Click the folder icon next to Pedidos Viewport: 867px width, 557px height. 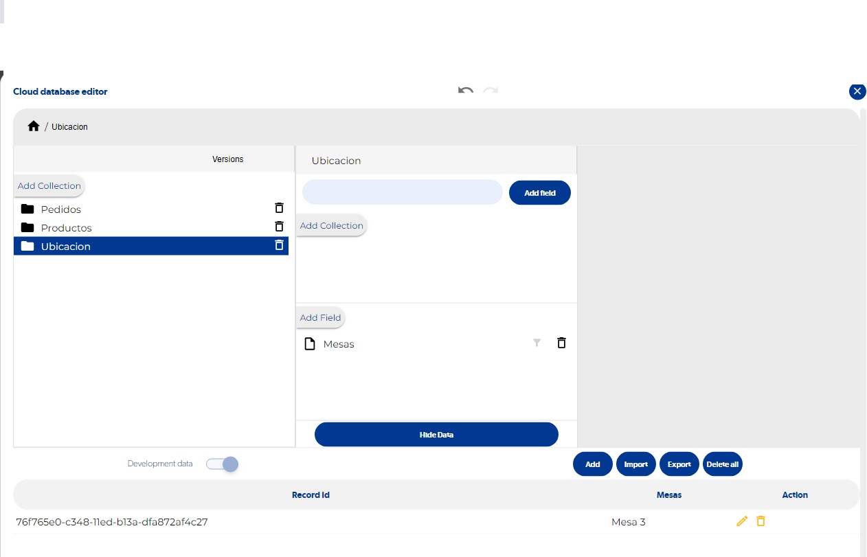coord(27,209)
